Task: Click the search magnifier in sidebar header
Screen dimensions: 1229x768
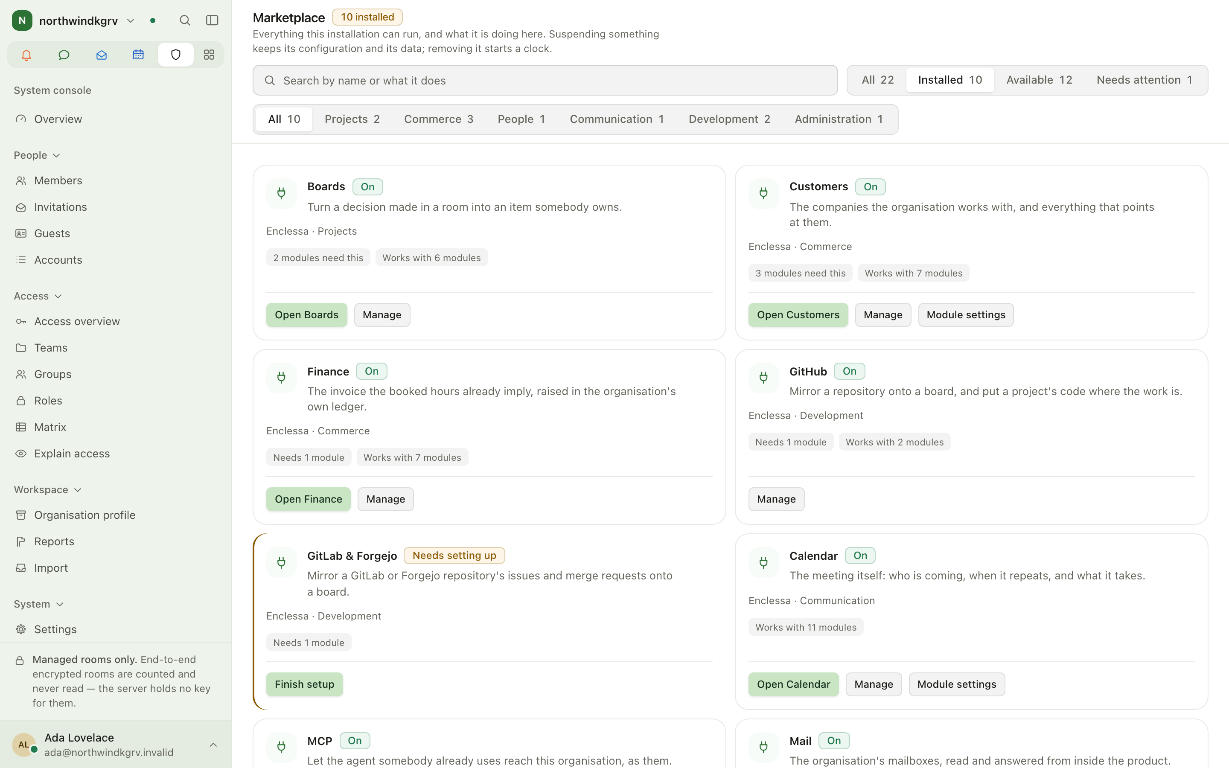Action: point(185,20)
